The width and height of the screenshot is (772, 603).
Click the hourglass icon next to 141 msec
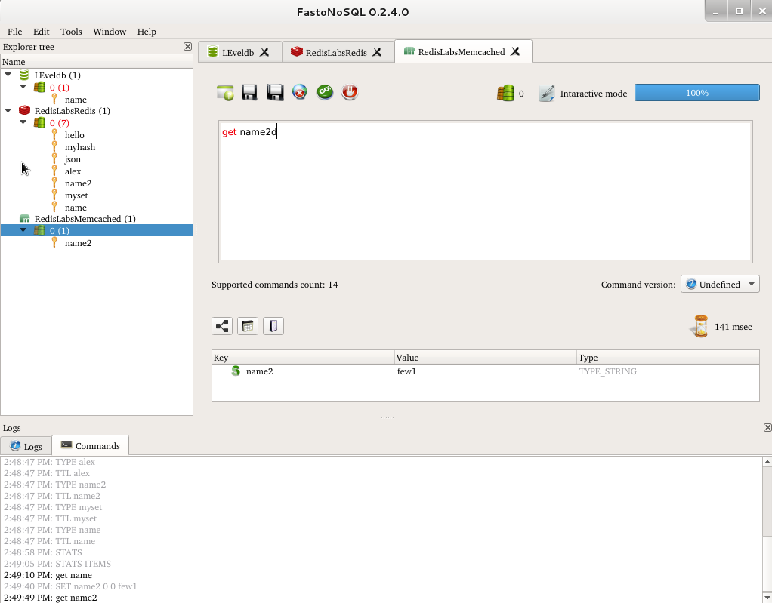coord(700,326)
